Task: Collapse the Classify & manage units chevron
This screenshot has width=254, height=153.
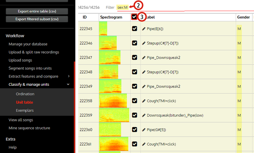Action: pyautogui.click(x=68, y=84)
